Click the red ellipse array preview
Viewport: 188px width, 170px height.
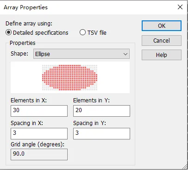[x=70, y=77]
